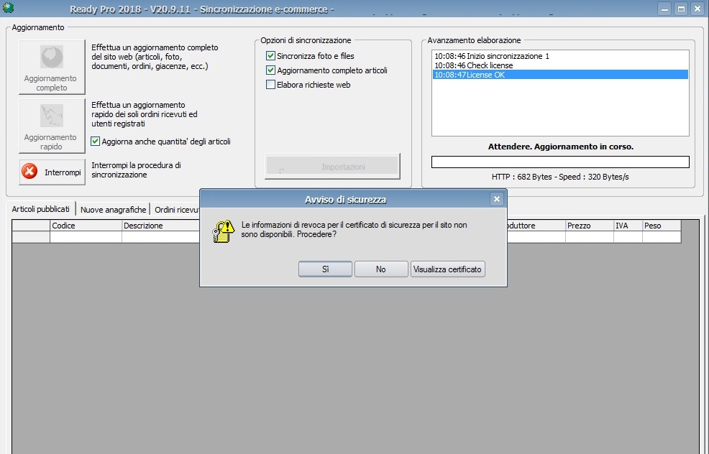The width and height of the screenshot is (709, 454).
Task: Open the Nuove anagrafiche tab
Action: pos(113,210)
